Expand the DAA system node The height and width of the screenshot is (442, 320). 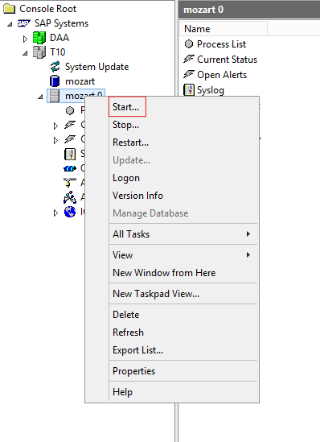click(x=25, y=39)
